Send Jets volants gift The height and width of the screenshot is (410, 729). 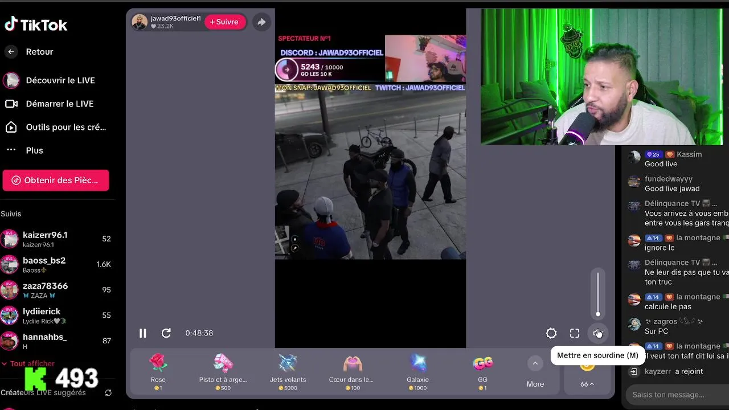point(288,372)
